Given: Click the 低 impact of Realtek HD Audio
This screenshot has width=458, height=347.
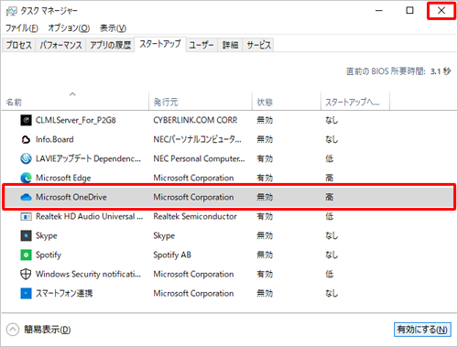Looking at the screenshot, I should [x=329, y=216].
